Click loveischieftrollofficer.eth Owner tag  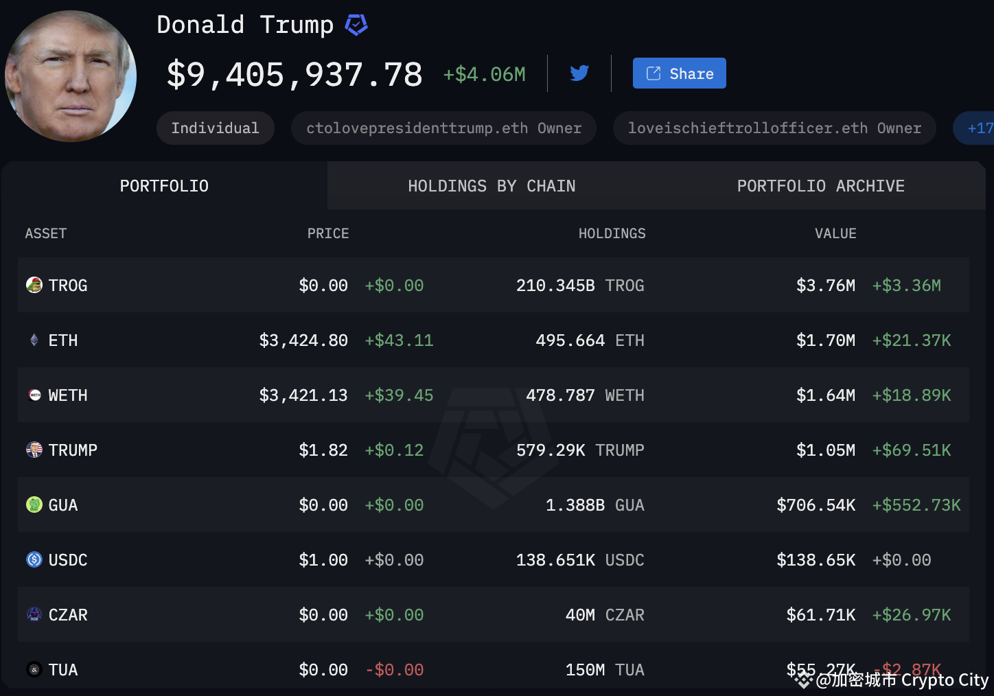774,128
